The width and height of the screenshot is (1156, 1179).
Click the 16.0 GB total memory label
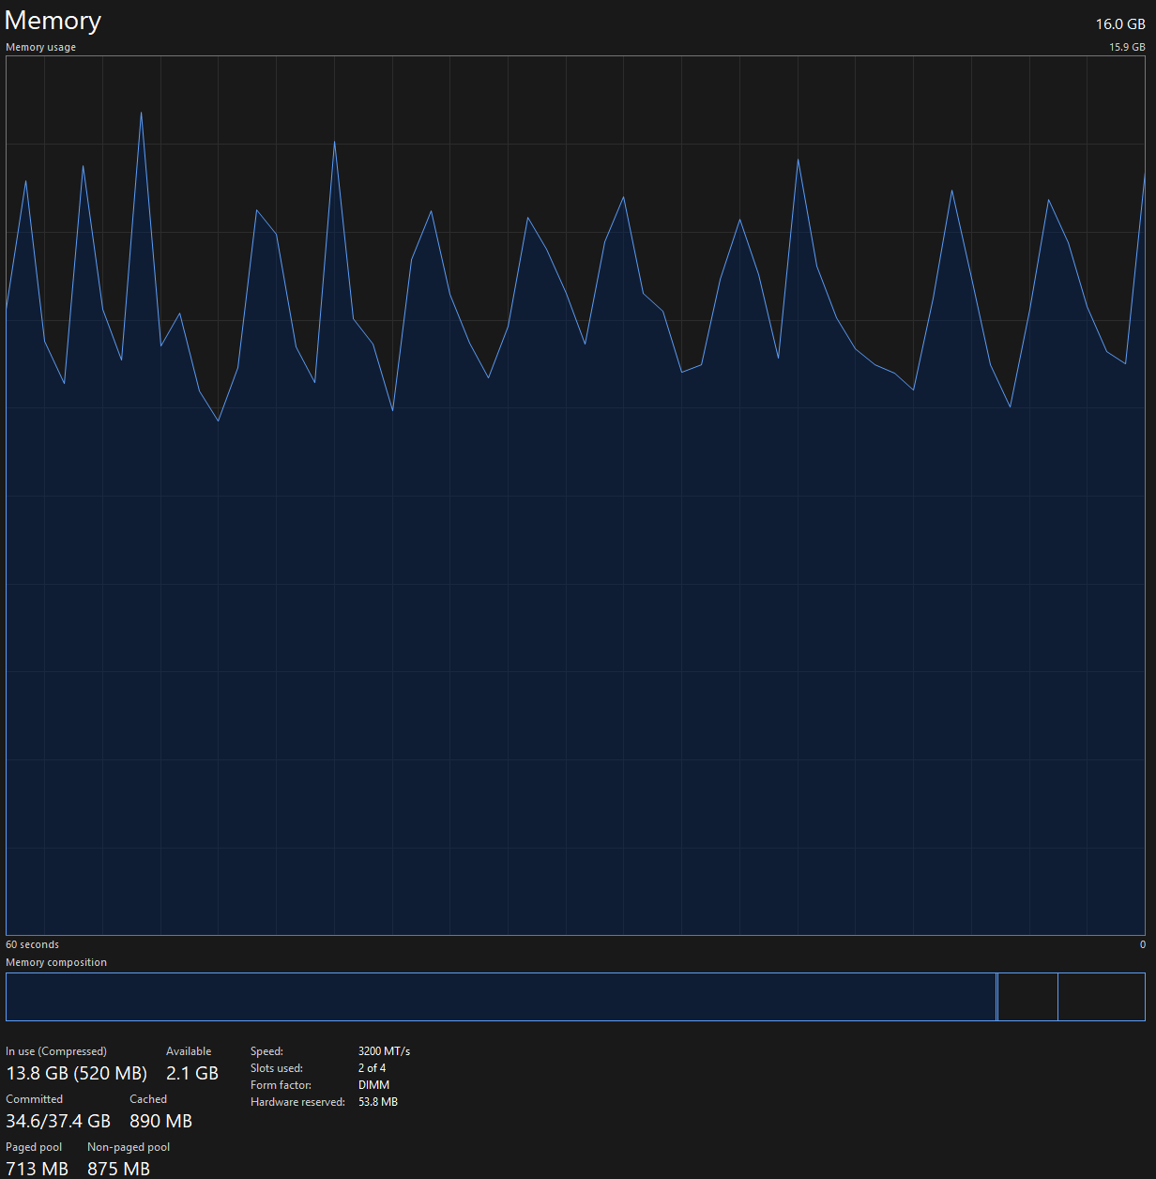pos(1119,24)
